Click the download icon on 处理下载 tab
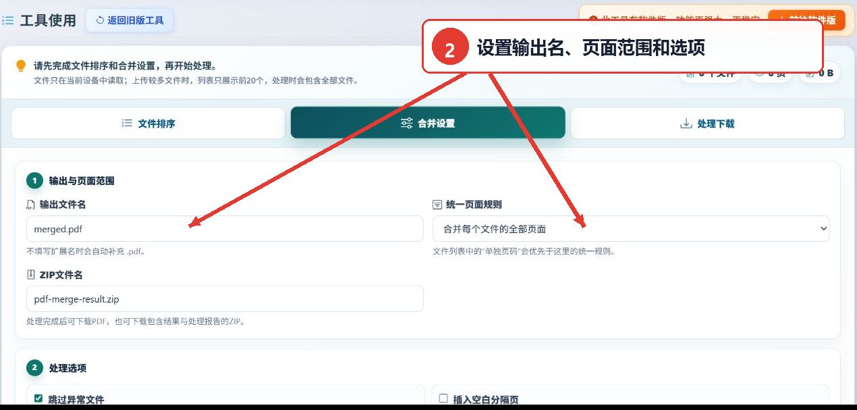 coord(686,124)
